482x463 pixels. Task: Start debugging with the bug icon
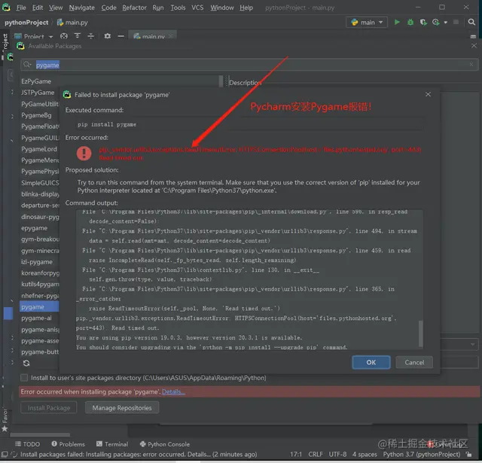[x=410, y=22]
